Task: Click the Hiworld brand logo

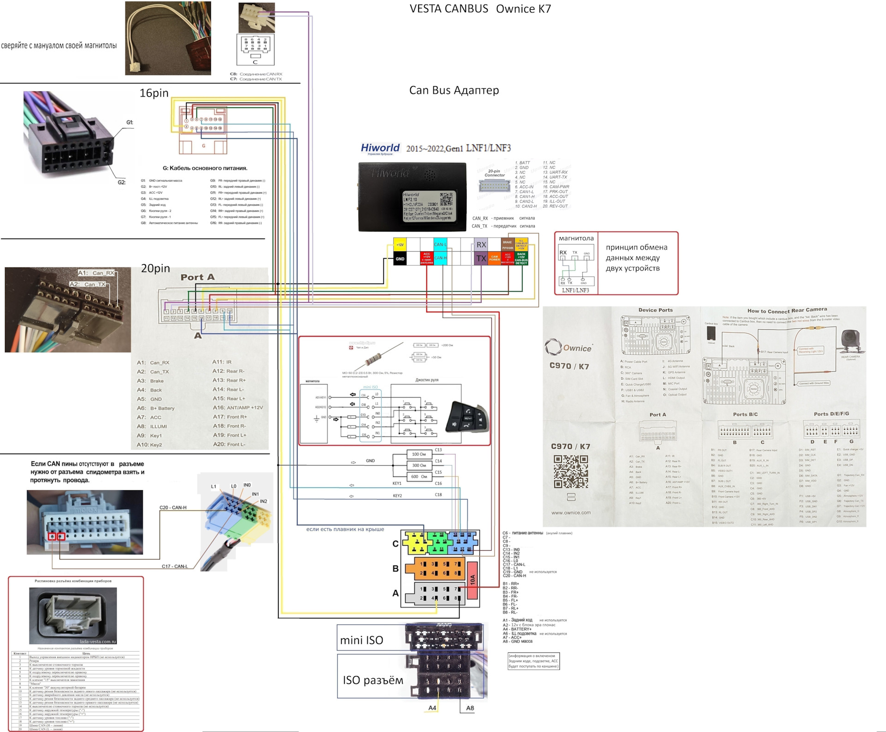Action: (x=380, y=148)
